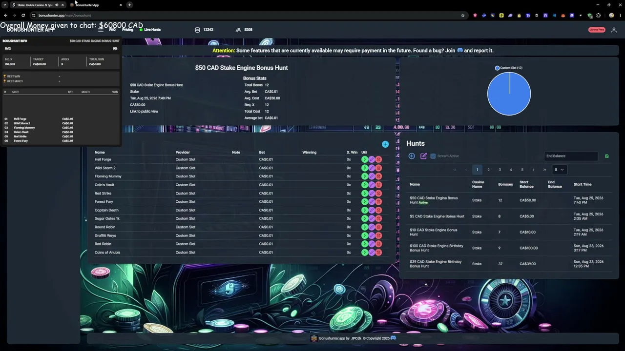Viewport: 625px width, 351px height.
Task: Start the Hell Forge bonus with play icon
Action: coord(365,159)
